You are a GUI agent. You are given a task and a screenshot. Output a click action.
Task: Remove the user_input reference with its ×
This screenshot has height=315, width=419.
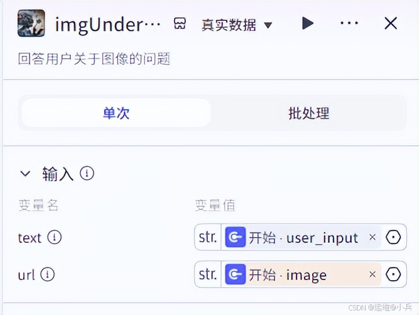[373, 237]
